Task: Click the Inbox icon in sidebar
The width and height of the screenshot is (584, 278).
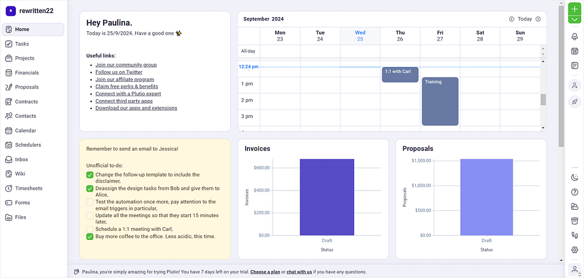Action: pyautogui.click(x=9, y=159)
